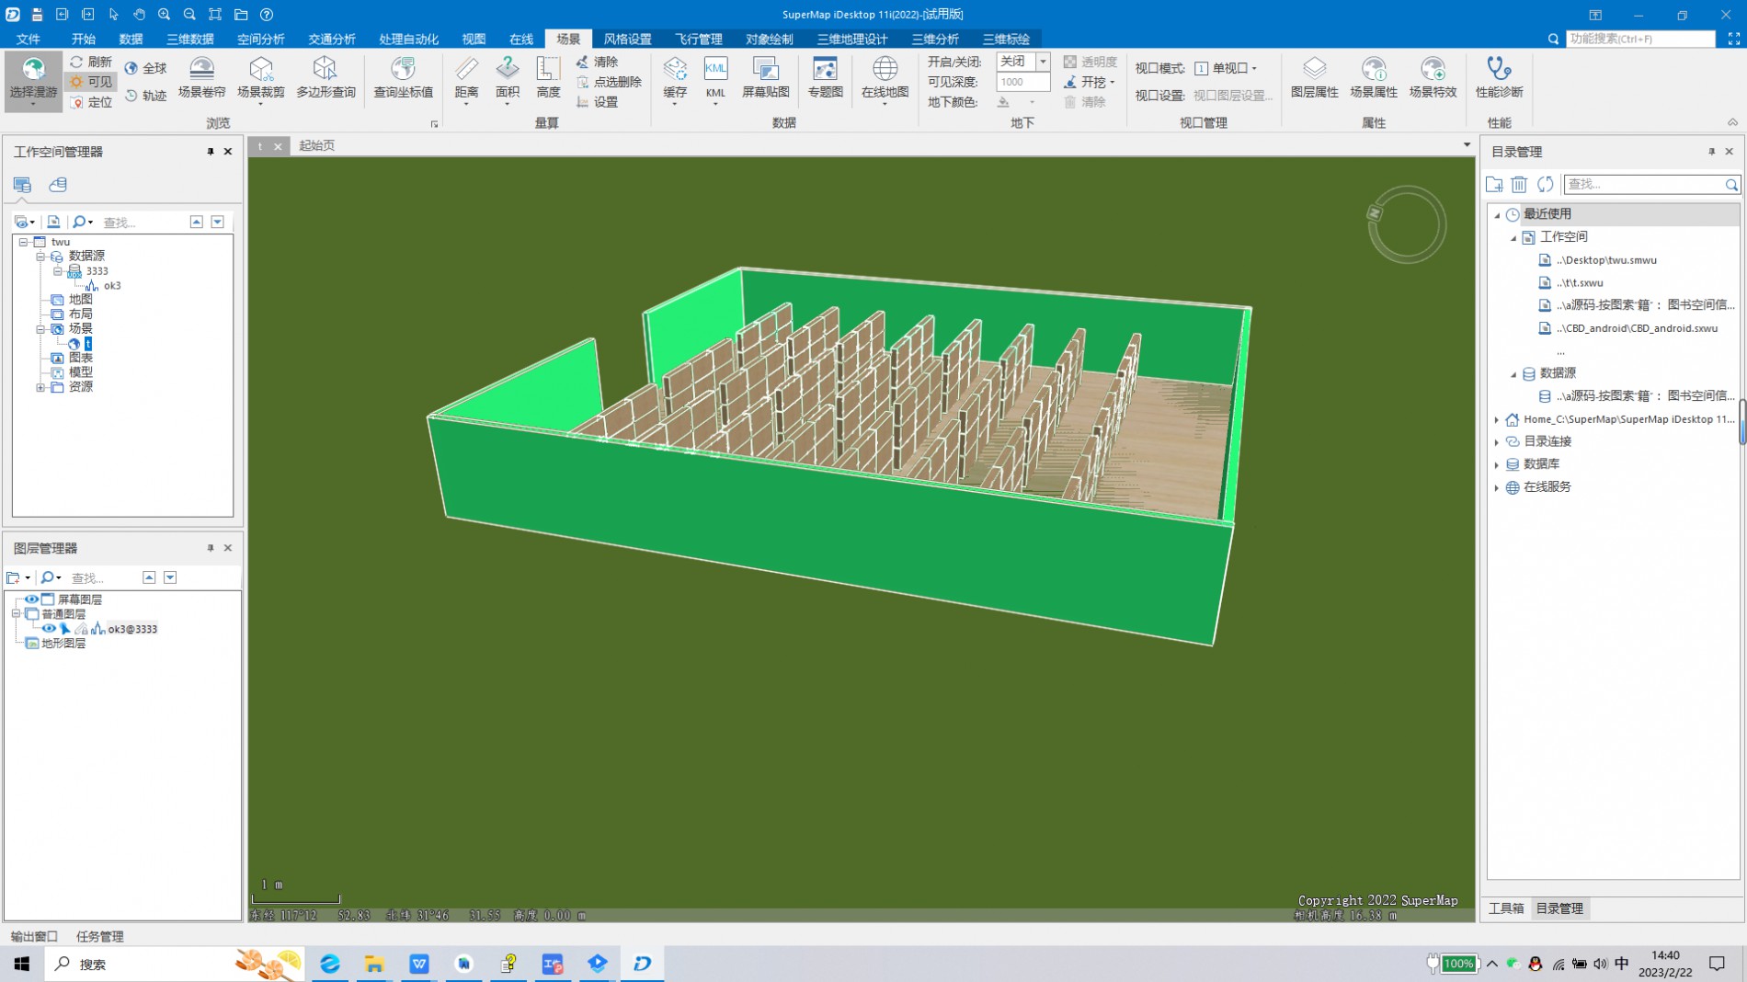Click the delete icon in 目录管理 toolbar
Screen dimensions: 1747x982
click(1519, 185)
